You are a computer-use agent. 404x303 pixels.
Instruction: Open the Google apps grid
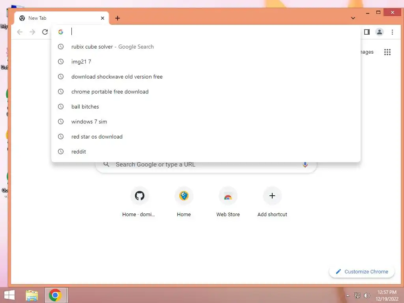click(x=387, y=52)
